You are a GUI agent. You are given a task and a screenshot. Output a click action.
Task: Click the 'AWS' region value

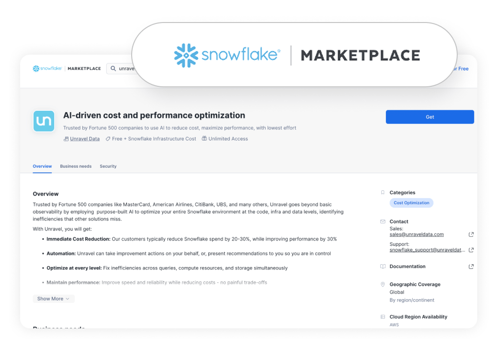[x=394, y=325]
